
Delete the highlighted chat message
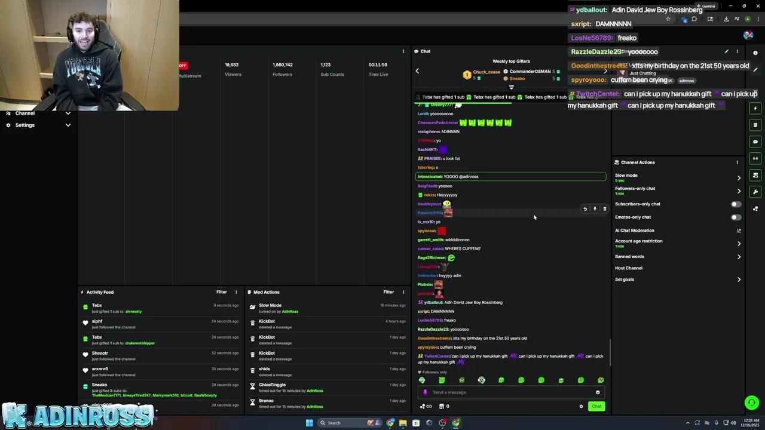coord(604,209)
